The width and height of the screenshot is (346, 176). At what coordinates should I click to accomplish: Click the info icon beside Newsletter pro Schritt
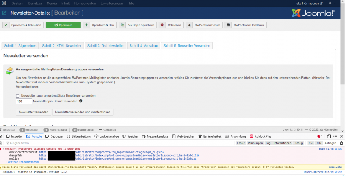pos(81,101)
